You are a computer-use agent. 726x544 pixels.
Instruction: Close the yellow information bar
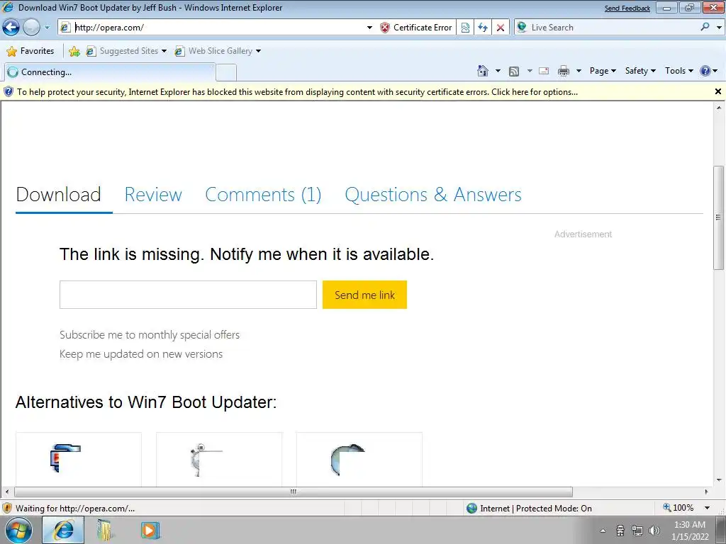pyautogui.click(x=718, y=91)
